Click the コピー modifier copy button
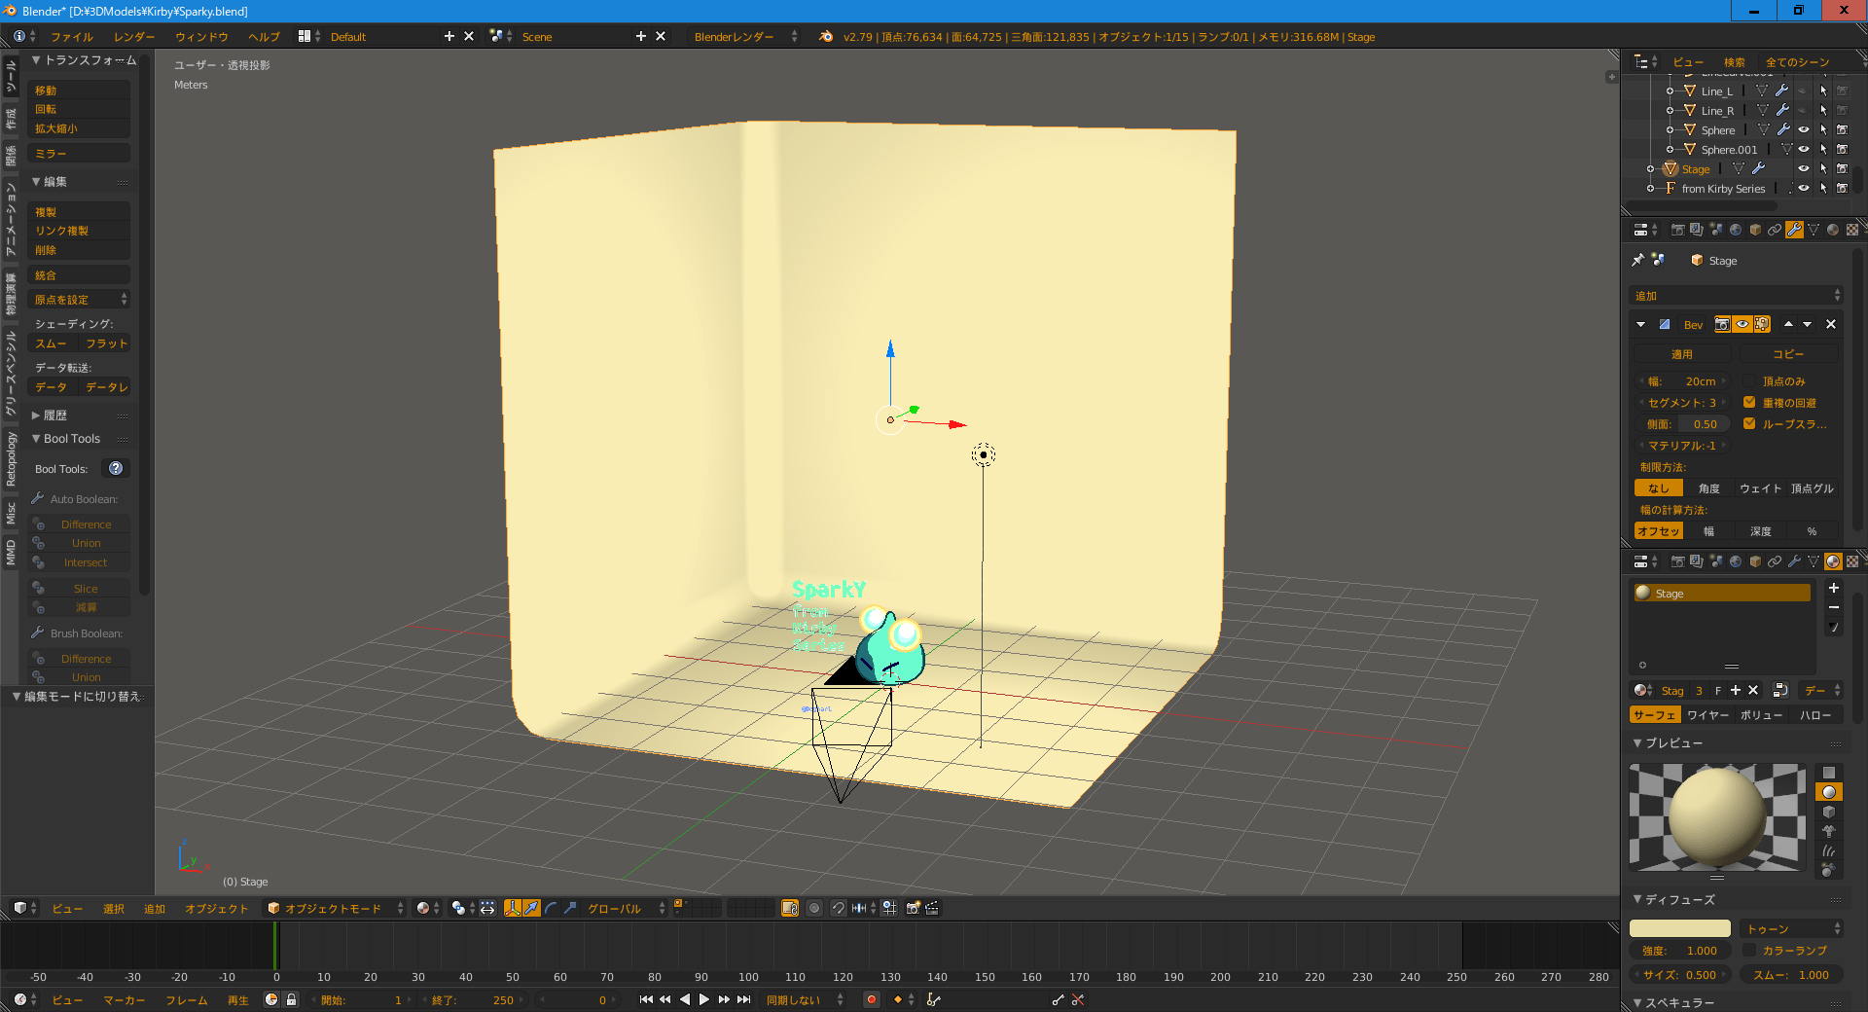1868x1012 pixels. (x=1788, y=354)
